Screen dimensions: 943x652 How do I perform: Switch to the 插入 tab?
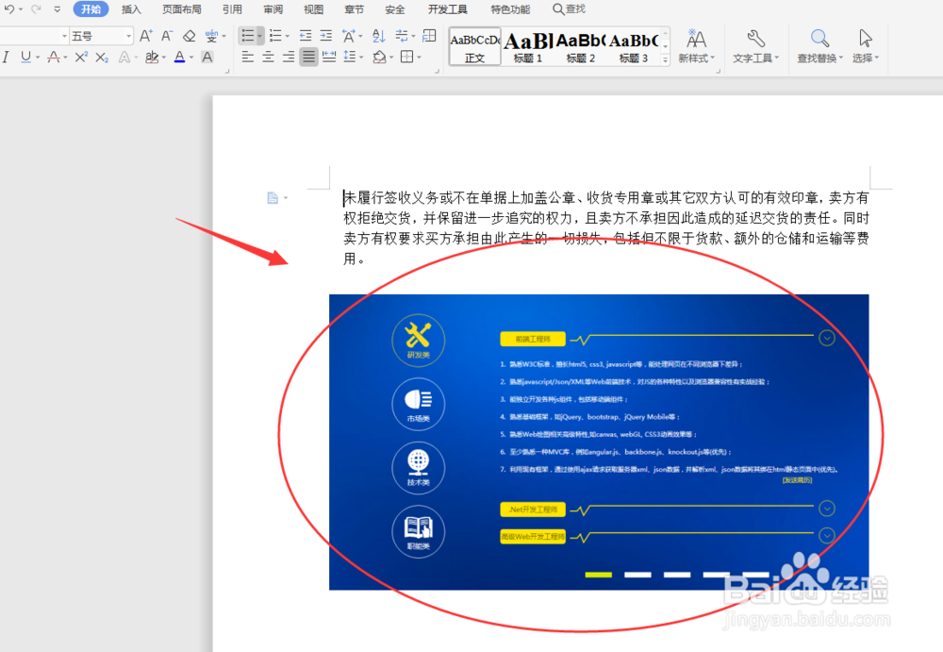pyautogui.click(x=131, y=9)
